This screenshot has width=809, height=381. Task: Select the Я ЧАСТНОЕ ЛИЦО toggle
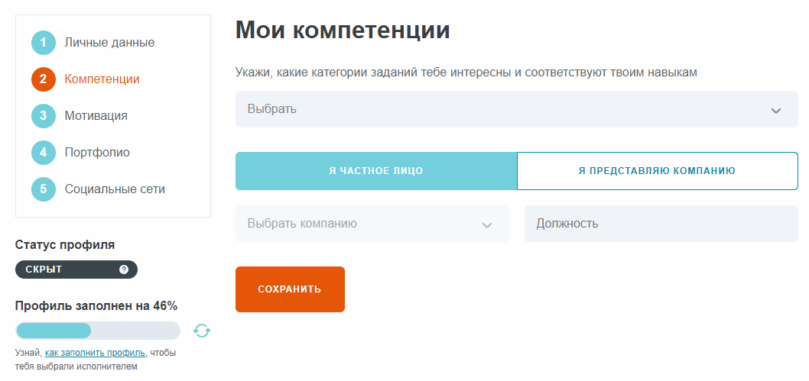(376, 171)
